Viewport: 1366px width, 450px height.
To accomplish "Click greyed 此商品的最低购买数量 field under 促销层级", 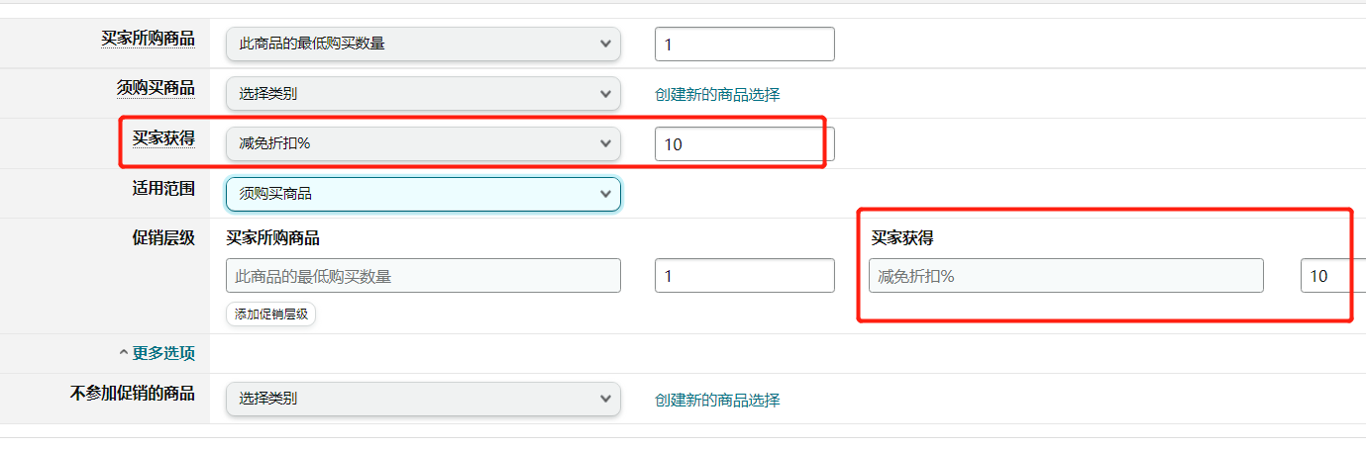I will click(423, 276).
